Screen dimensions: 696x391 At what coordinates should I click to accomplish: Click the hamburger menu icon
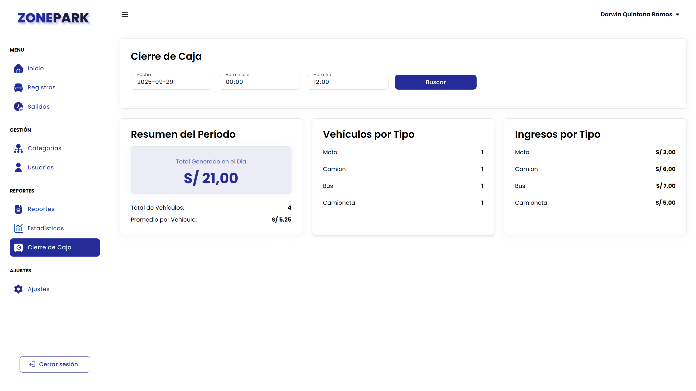(x=125, y=14)
